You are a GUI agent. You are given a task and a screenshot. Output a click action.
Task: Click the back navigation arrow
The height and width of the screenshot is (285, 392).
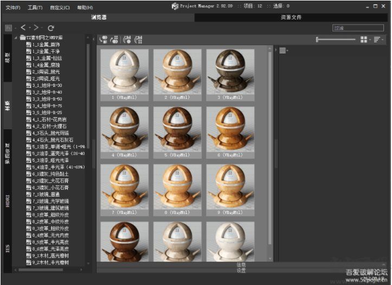23,27
